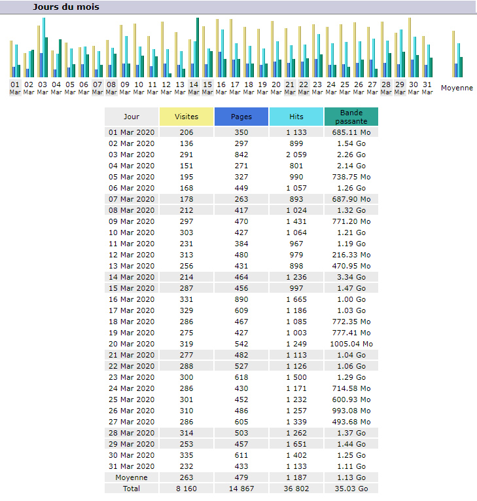Image resolution: width=477 pixels, height=501 pixels.
Task: Click the '23 Mar 2020' date cell
Action: click(132, 377)
